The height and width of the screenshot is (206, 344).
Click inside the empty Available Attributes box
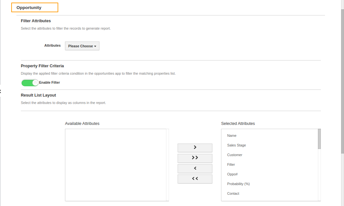click(x=116, y=165)
